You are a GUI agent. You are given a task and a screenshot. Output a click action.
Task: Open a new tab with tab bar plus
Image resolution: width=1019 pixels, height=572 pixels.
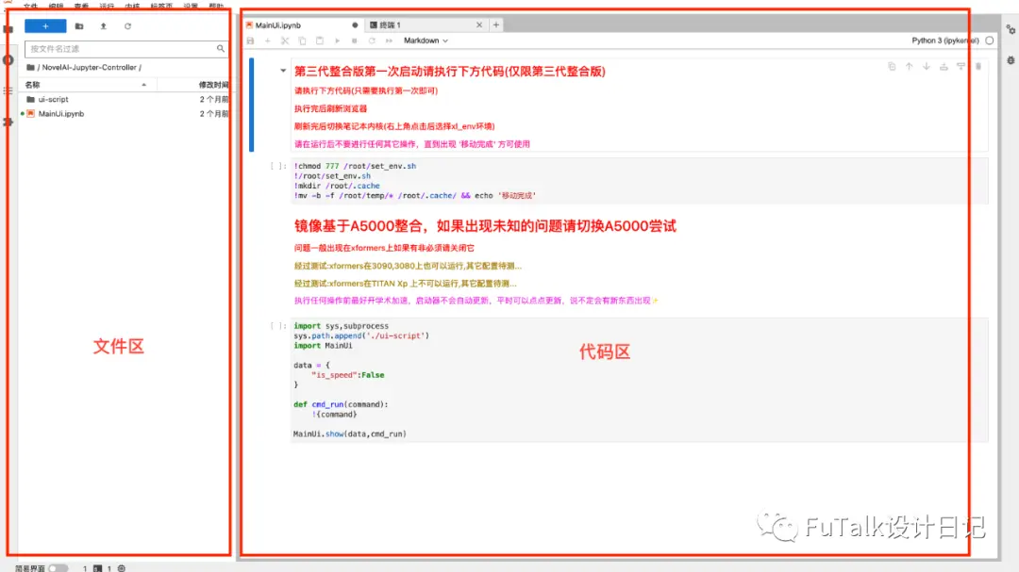pyautogui.click(x=496, y=25)
